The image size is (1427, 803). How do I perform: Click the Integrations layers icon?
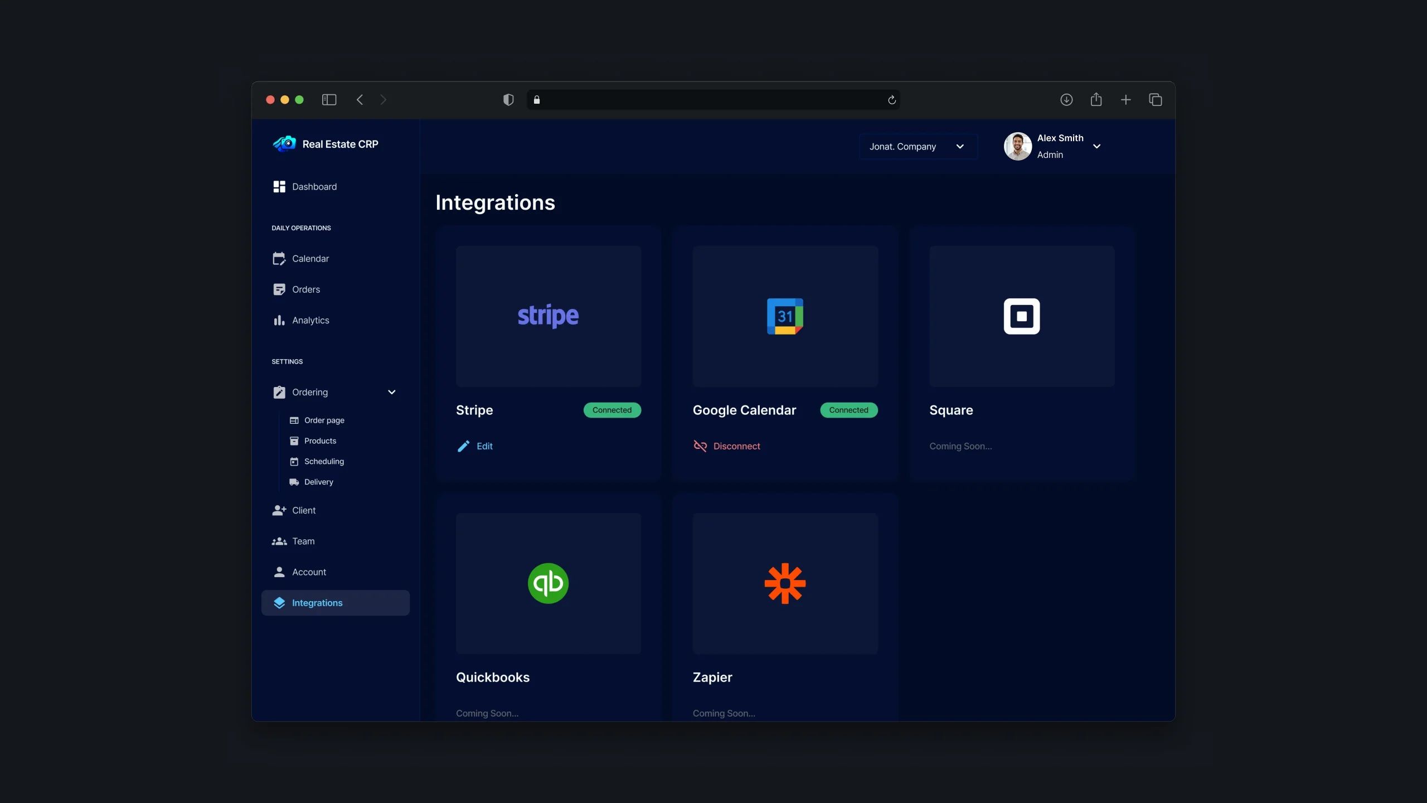coord(279,603)
